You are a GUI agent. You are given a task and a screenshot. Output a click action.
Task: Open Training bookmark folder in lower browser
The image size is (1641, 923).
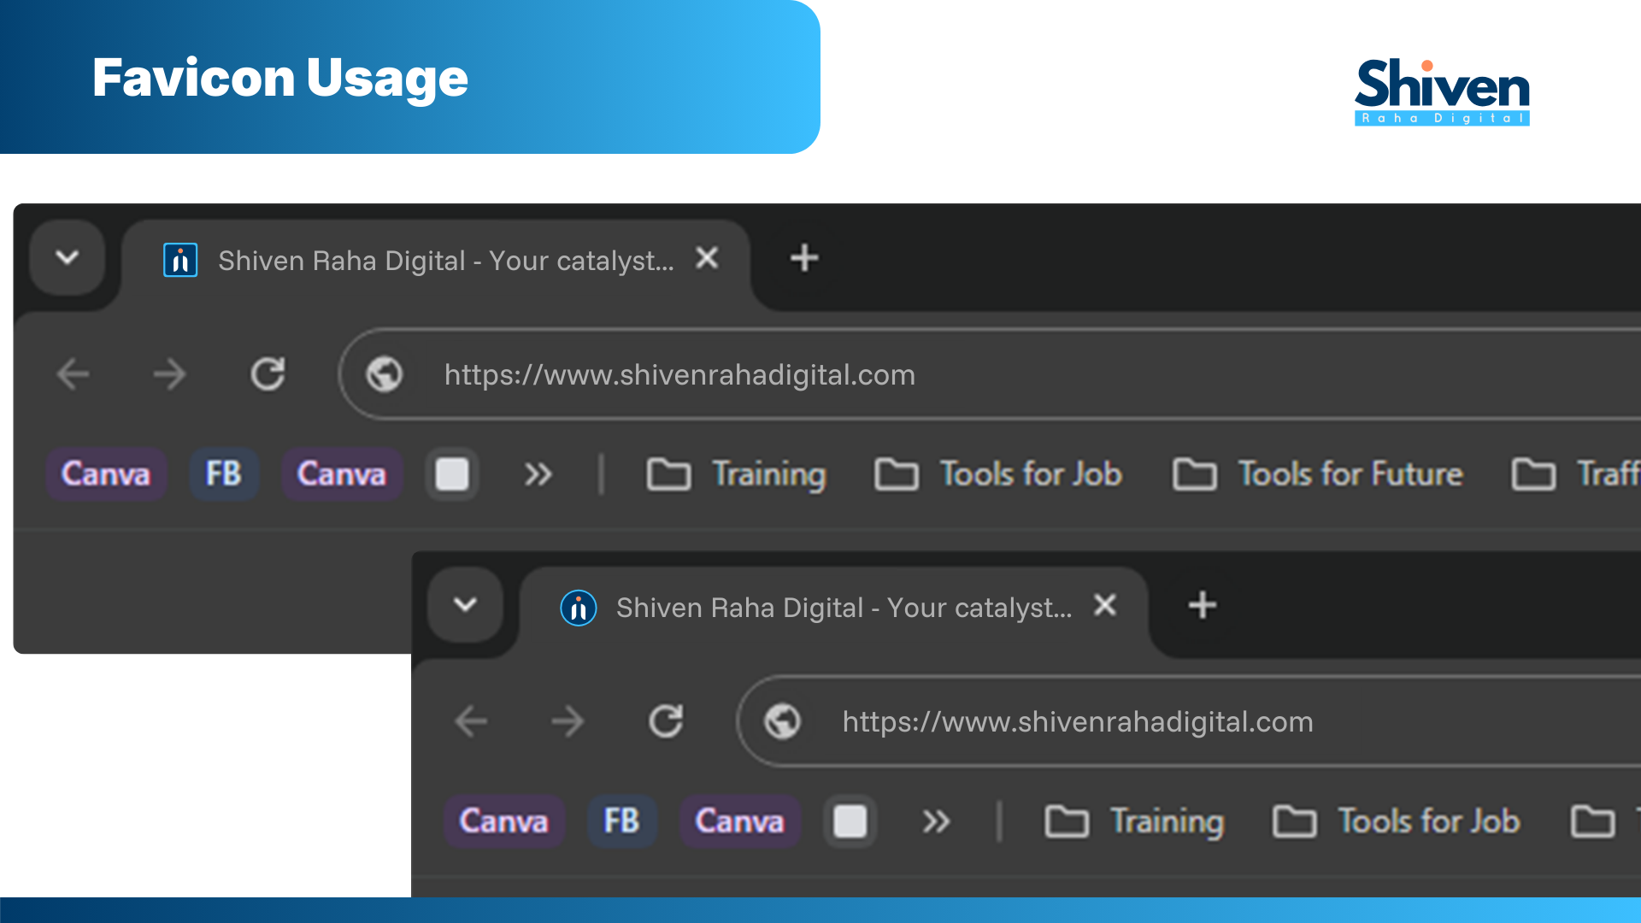(x=1135, y=821)
